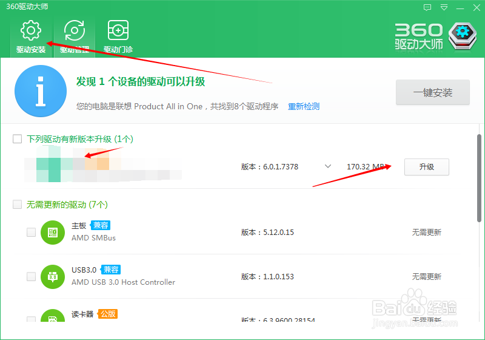
Task: Click the 360驱动大师 logo
Action: click(435, 36)
